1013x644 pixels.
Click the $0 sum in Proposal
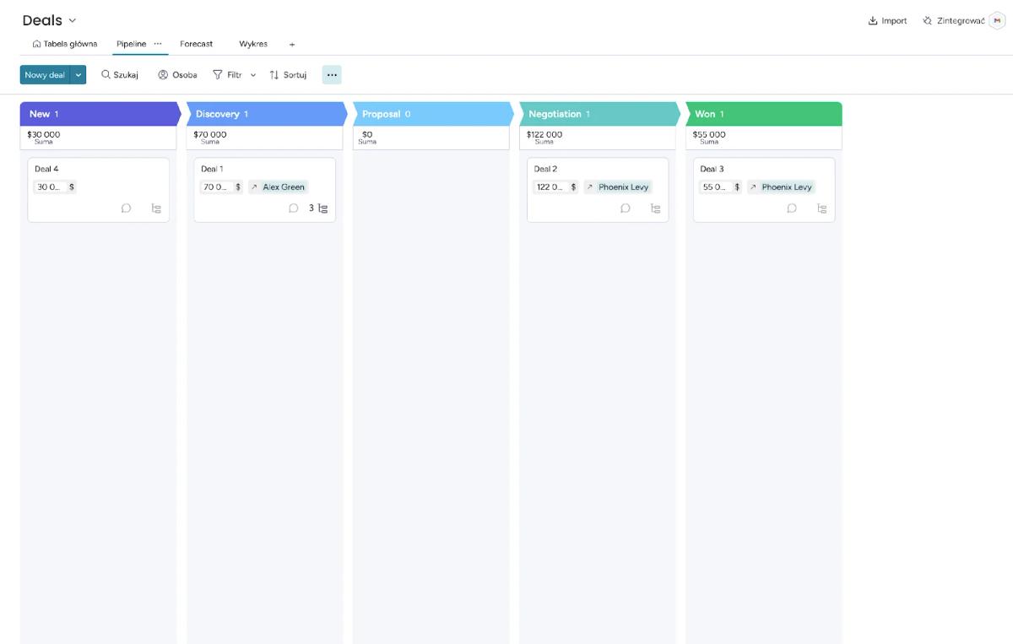[x=367, y=134]
